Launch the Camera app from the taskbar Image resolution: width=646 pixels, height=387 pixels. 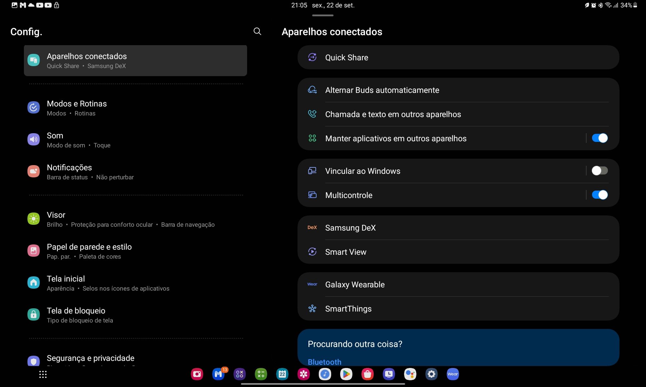197,374
